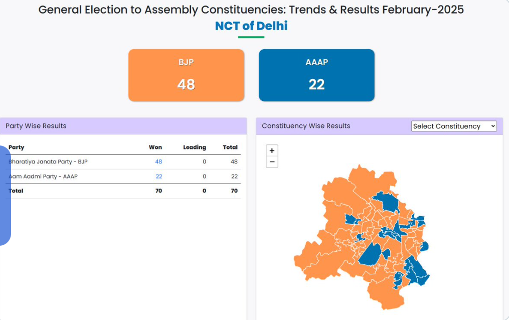Select the Bharatiya Janata Party row name
The height and width of the screenshot is (320, 509).
[x=48, y=162]
